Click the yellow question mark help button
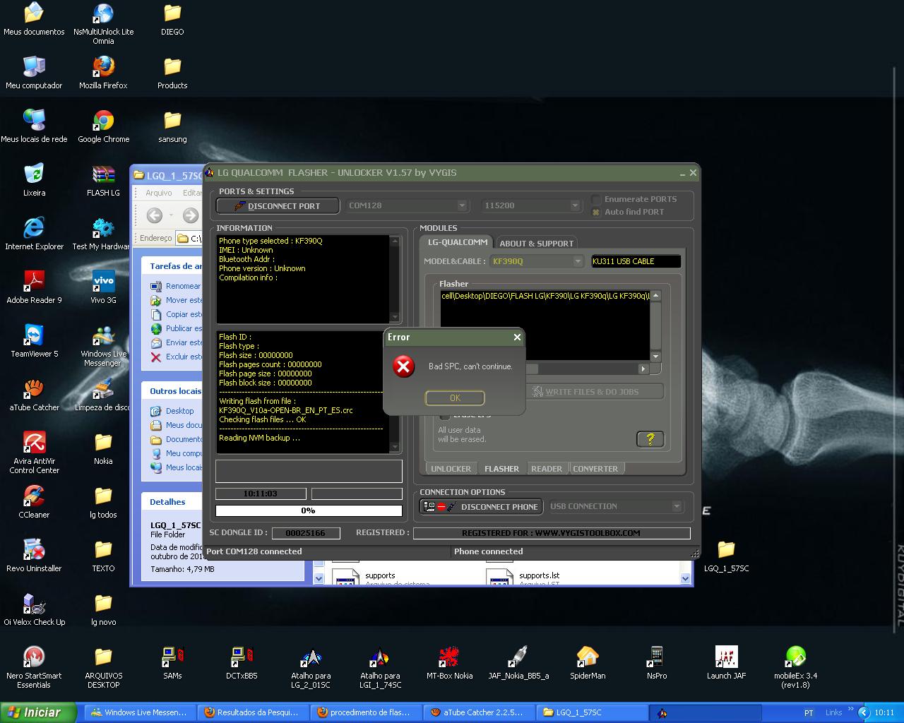 [650, 439]
